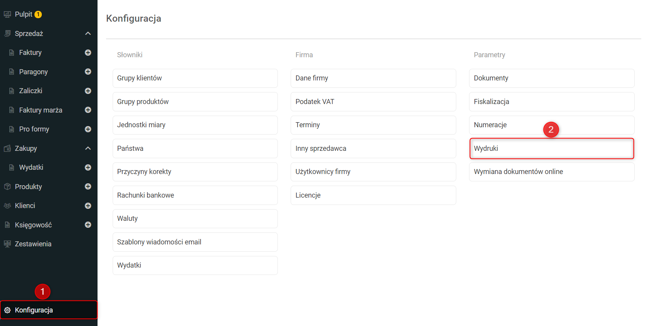Click the plus icon next to Faktury
Screen dimensions: 649x326
point(88,53)
